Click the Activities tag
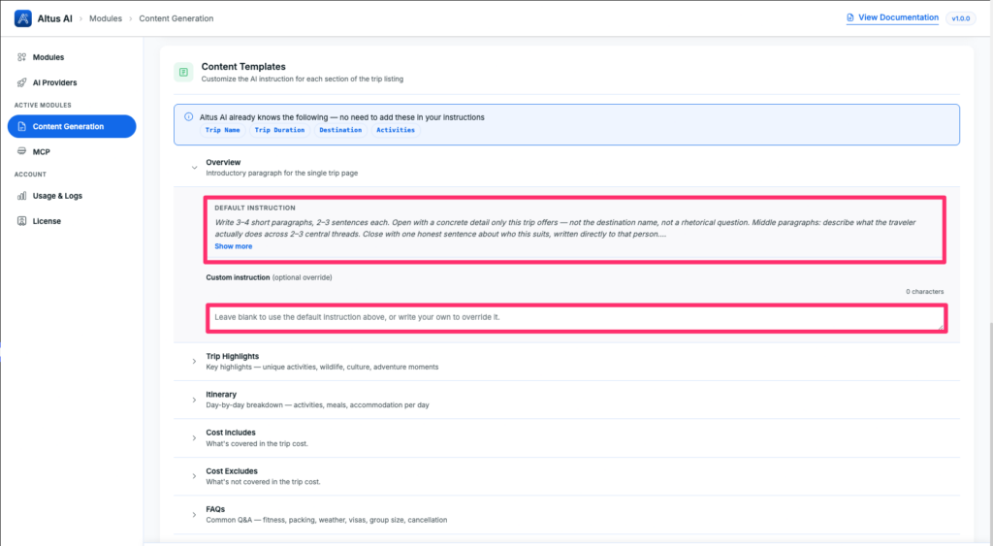 [x=396, y=131]
